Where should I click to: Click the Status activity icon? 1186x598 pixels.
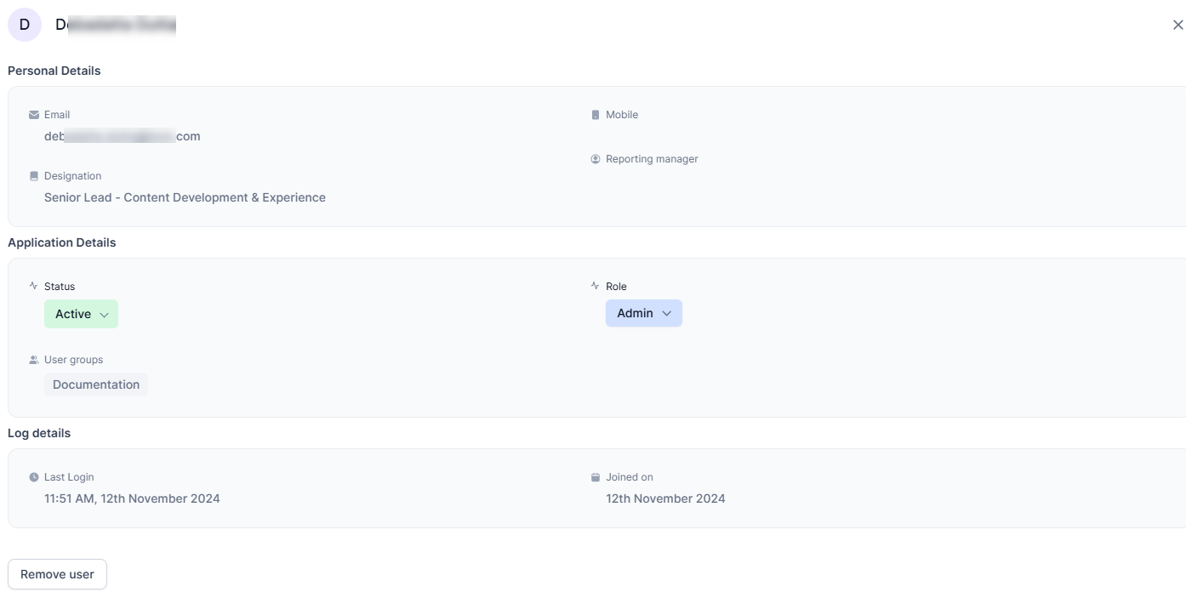(x=33, y=286)
